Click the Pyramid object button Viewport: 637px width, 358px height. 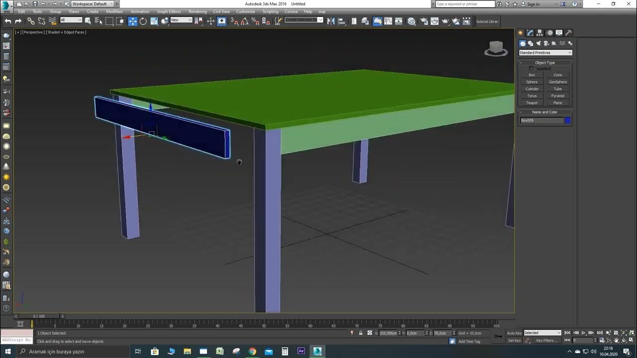(558, 96)
